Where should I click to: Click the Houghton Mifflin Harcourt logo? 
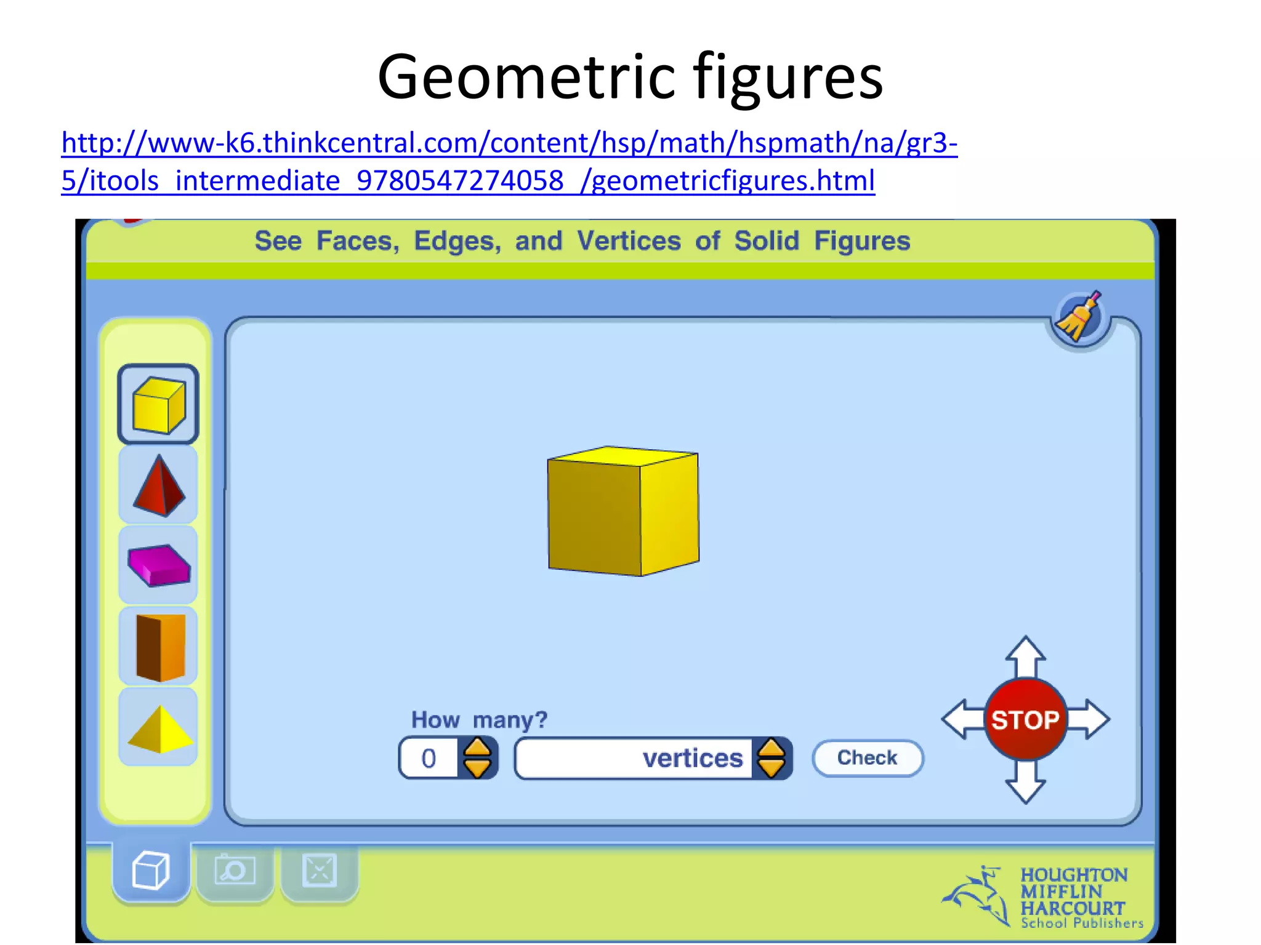(x=1042, y=896)
